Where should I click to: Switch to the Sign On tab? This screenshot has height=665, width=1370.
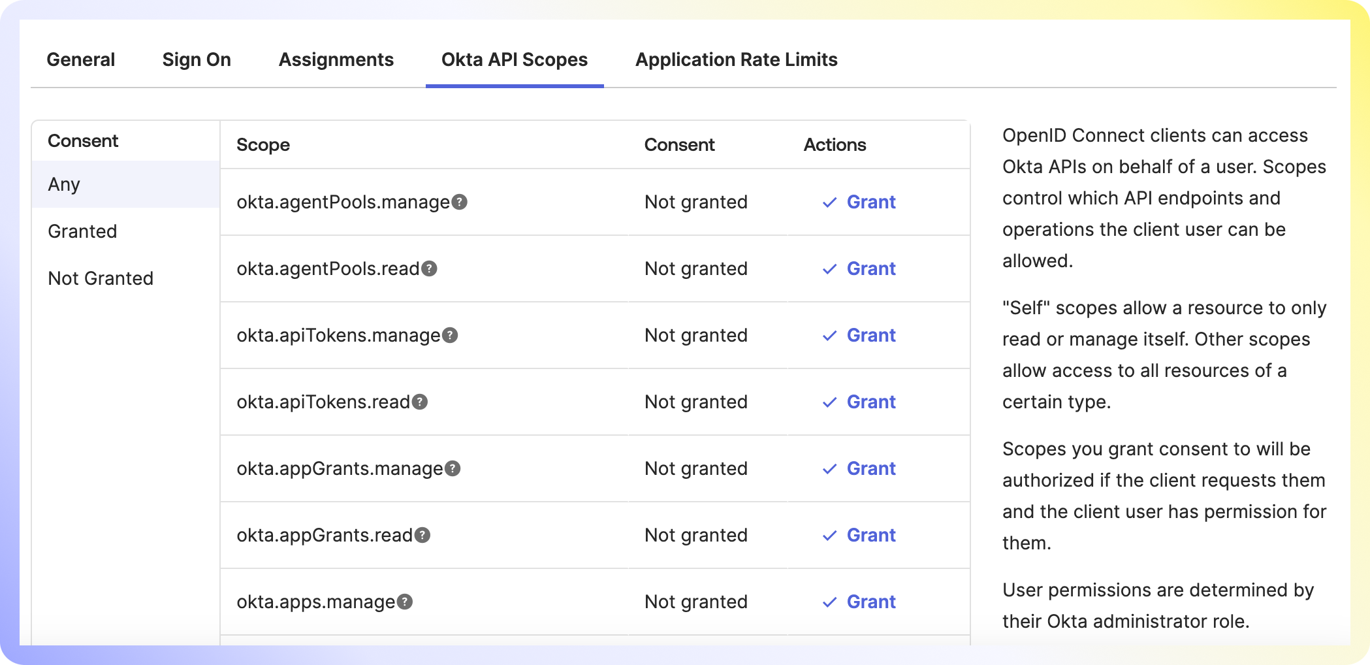197,59
